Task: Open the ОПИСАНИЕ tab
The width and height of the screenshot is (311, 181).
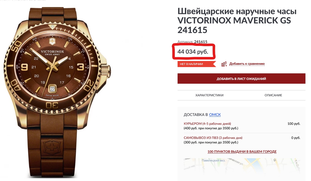Action: click(273, 95)
